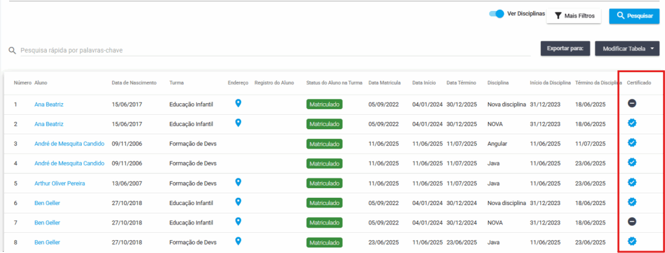Select birth date 13/06/2007
The image size is (665, 253).
point(127,184)
